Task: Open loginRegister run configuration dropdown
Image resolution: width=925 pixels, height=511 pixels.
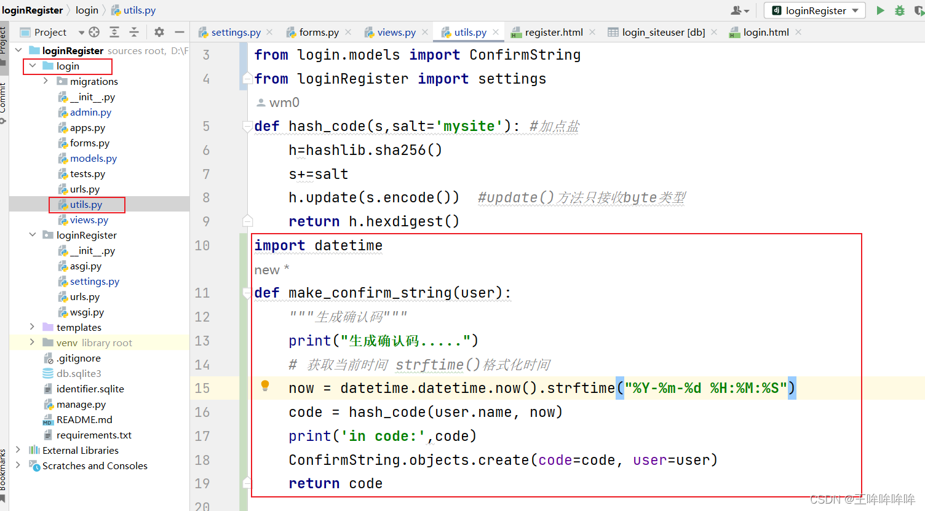Action: click(815, 10)
